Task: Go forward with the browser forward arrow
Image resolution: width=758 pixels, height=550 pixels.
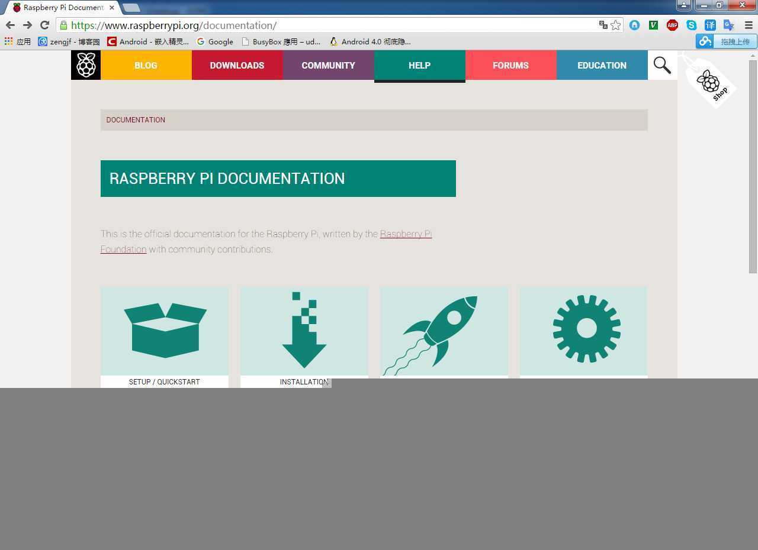Action: (27, 25)
